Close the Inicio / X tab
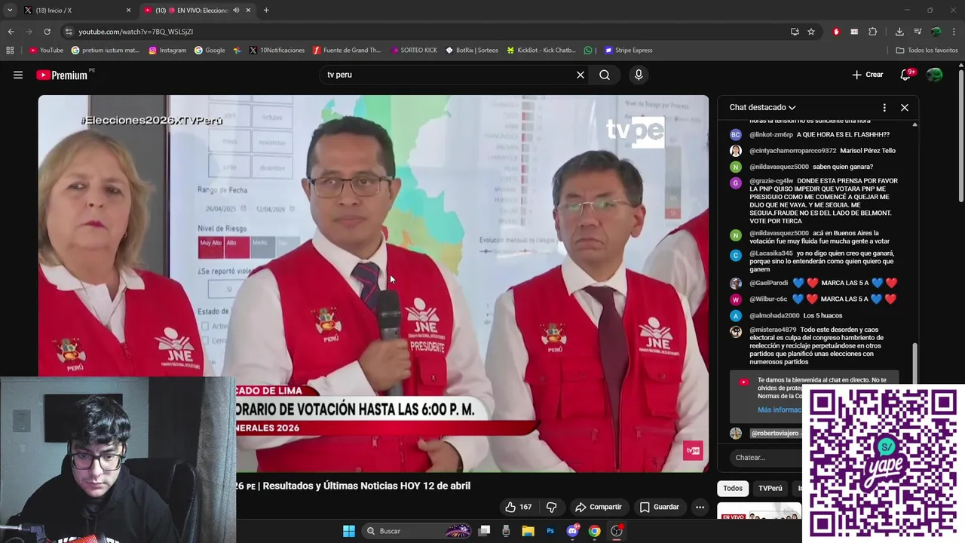Screen dimensions: 965x543 point(128,11)
